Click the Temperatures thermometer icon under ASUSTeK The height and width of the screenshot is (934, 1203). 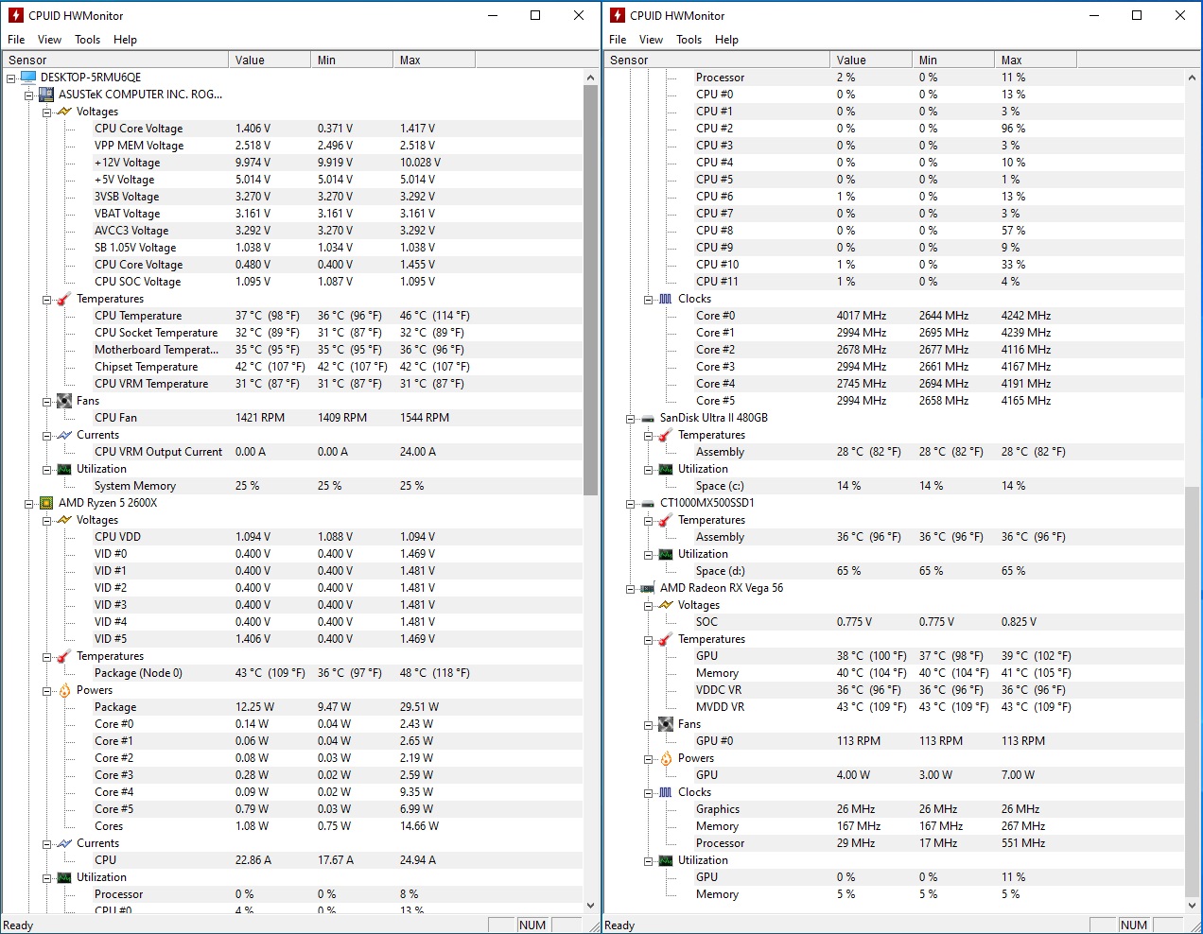(x=64, y=299)
